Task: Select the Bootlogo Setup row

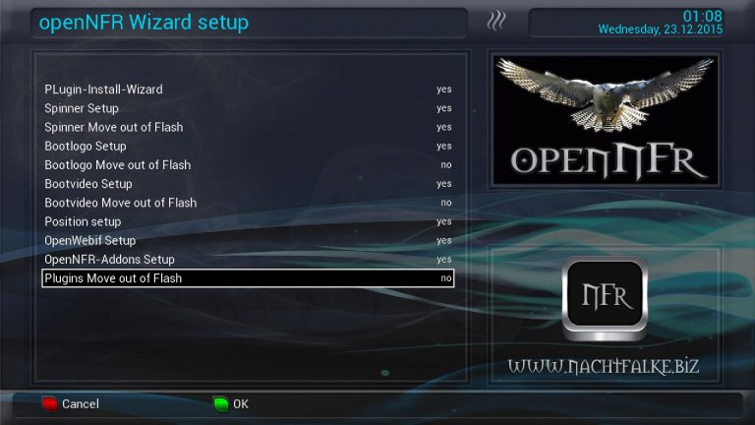Action: pyautogui.click(x=248, y=146)
